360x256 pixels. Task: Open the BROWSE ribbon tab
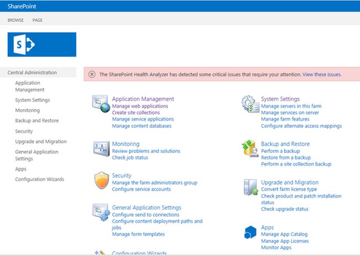[x=16, y=20]
